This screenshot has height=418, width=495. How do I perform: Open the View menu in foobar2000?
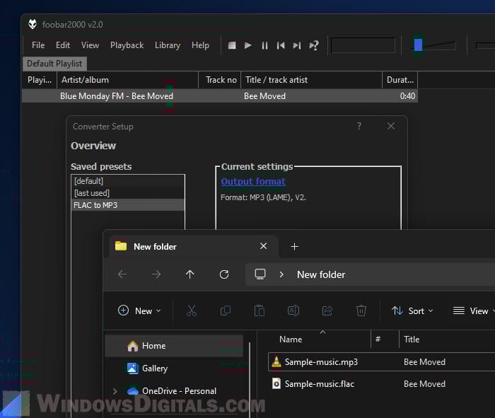(90, 45)
